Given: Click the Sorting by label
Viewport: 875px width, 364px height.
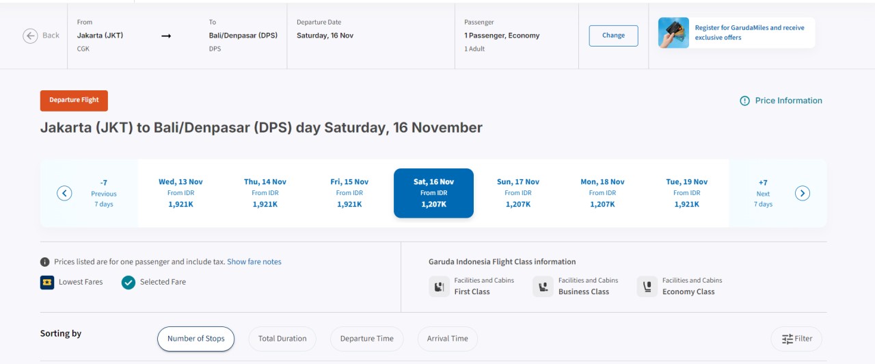Looking at the screenshot, I should pyautogui.click(x=61, y=334).
